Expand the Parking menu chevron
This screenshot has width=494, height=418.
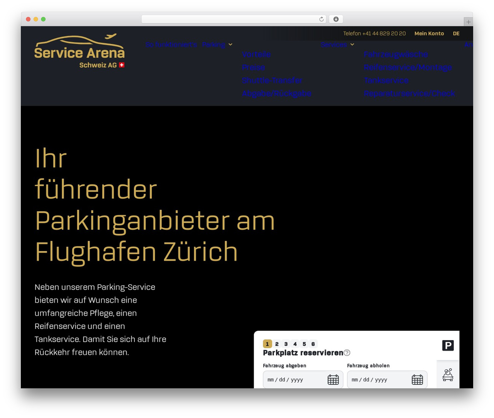pos(230,45)
